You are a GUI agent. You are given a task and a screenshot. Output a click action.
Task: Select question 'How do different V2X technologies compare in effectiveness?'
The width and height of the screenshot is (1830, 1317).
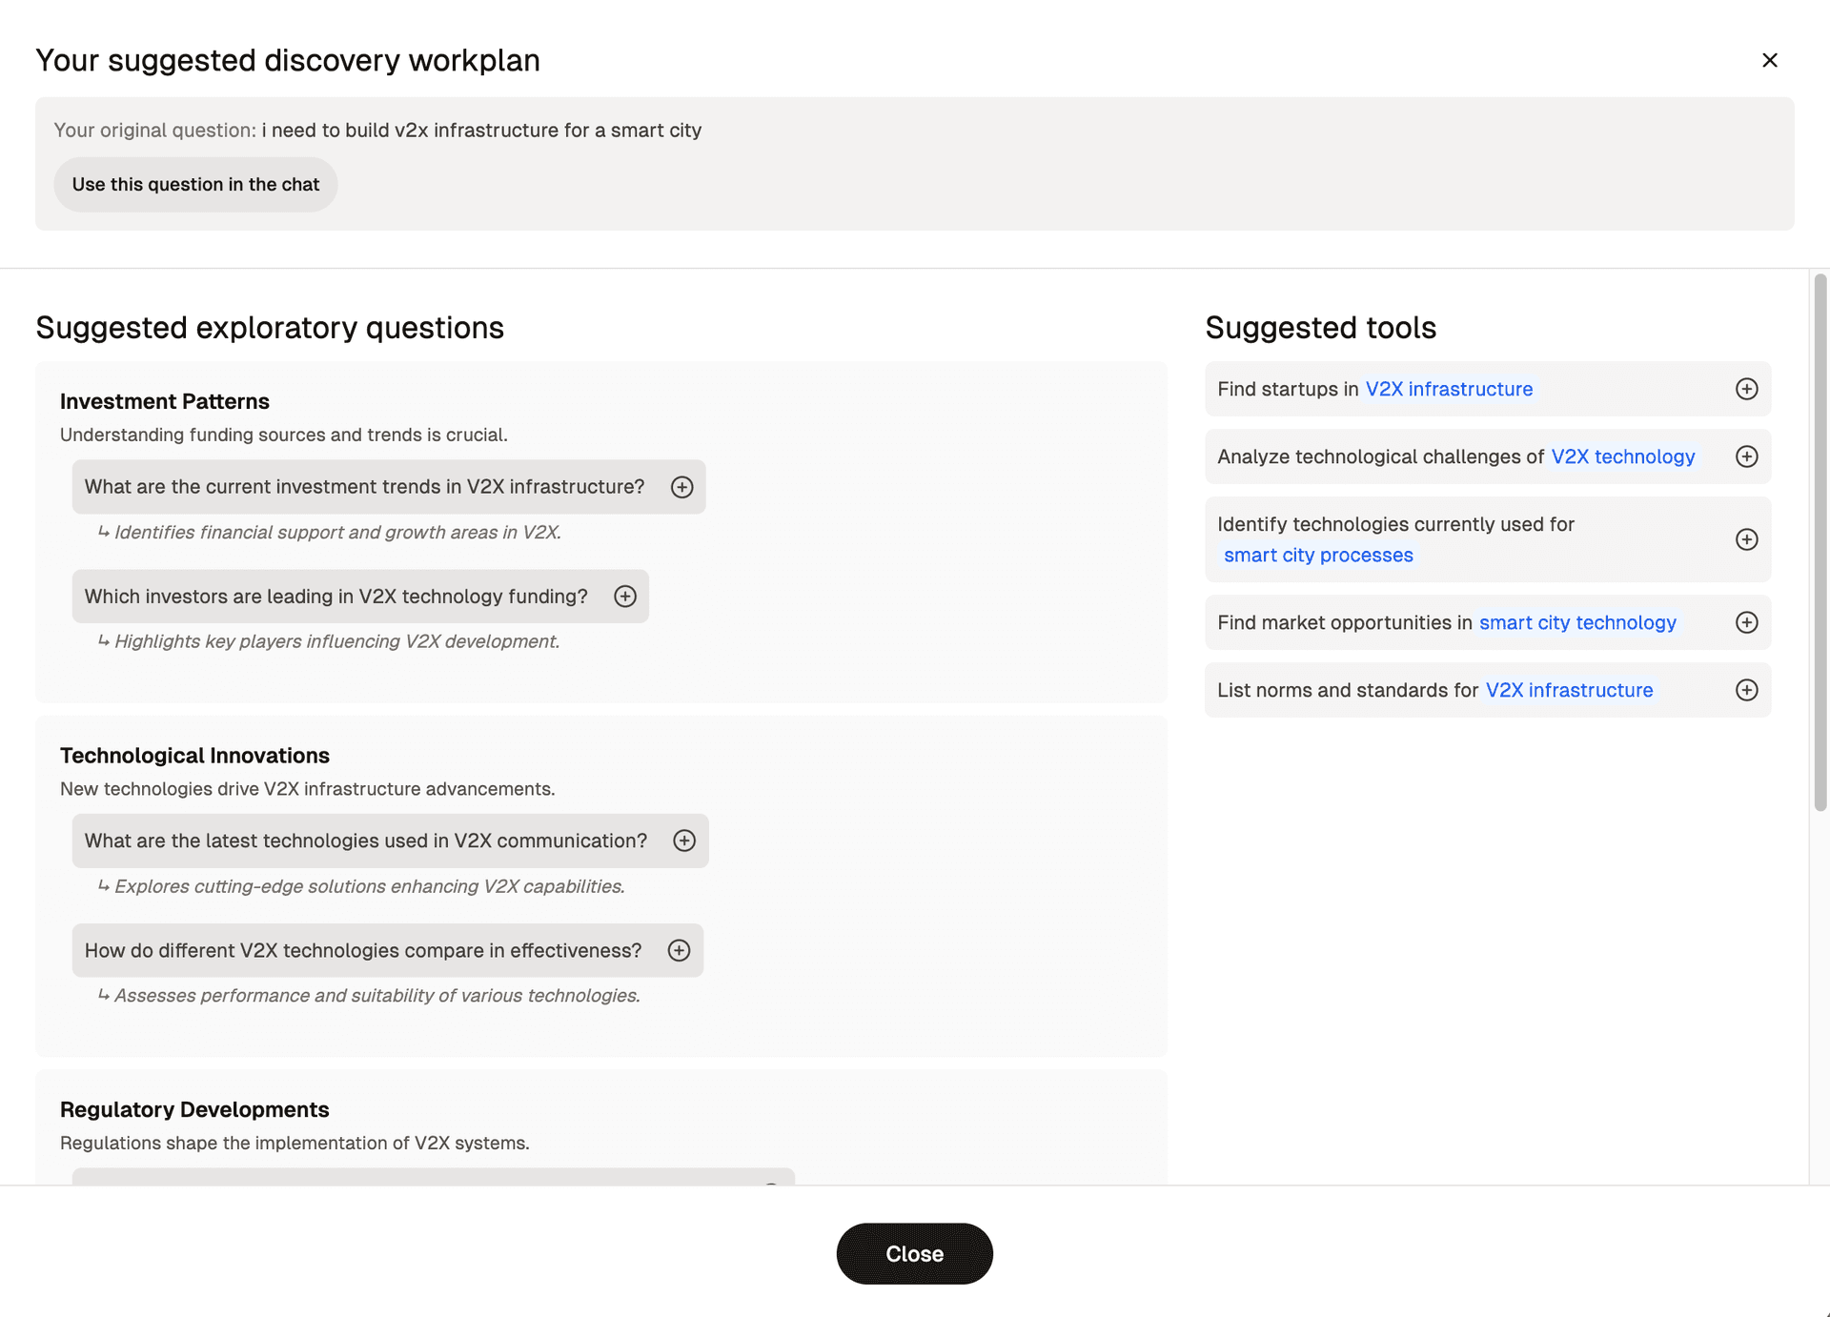pyautogui.click(x=387, y=950)
